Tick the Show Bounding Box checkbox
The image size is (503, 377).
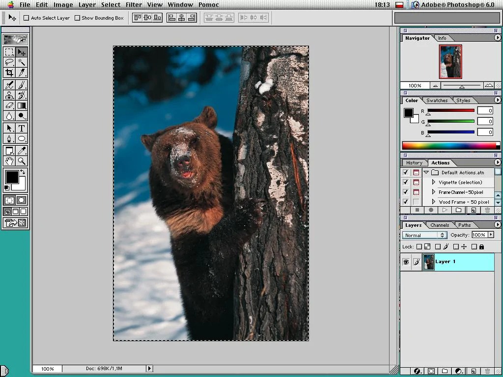[77, 18]
